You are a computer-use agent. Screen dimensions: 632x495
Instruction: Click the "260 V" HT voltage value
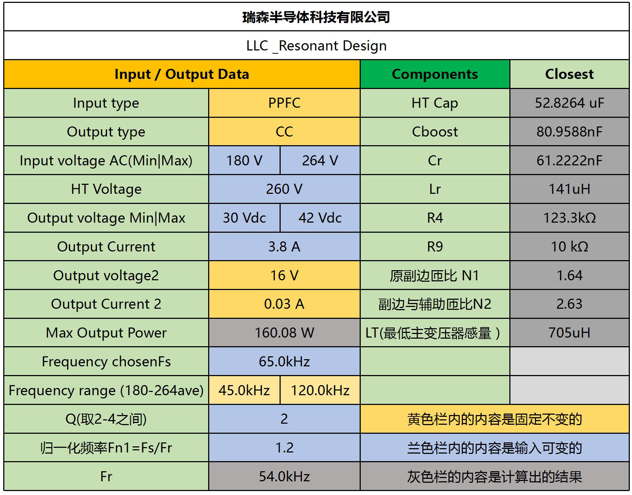tap(284, 189)
